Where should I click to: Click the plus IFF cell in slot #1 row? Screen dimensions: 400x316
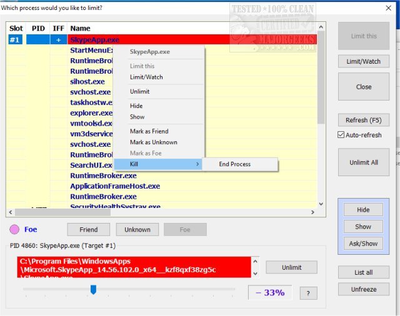(58, 40)
